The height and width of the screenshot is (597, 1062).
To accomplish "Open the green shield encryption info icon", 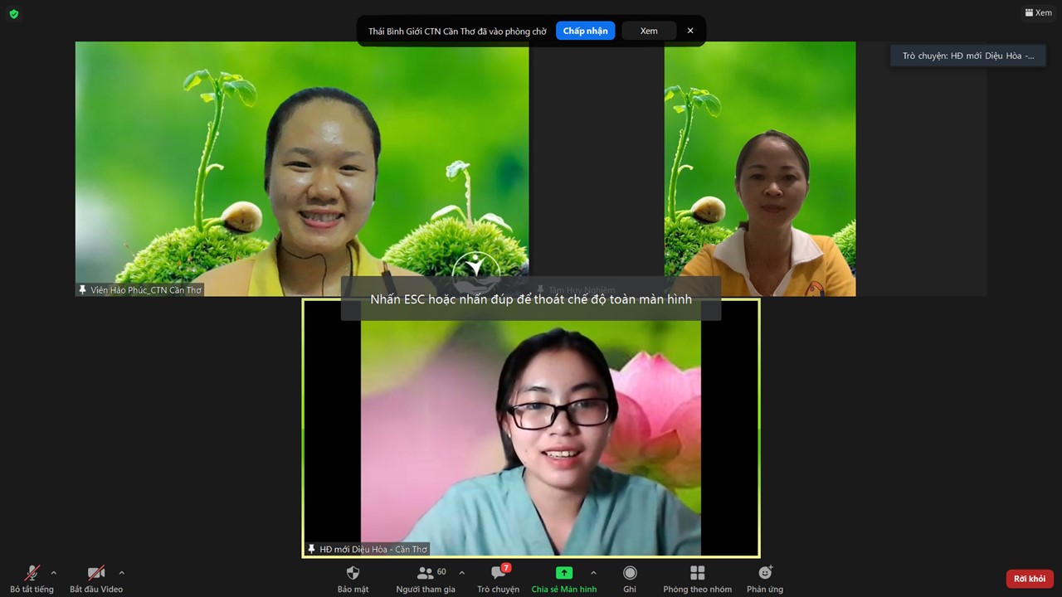I will pyautogui.click(x=14, y=14).
